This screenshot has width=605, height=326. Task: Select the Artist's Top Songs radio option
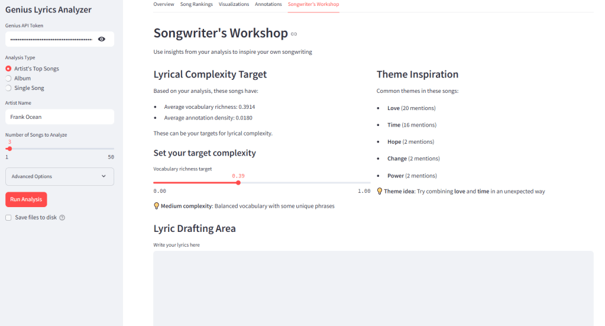tap(9, 69)
